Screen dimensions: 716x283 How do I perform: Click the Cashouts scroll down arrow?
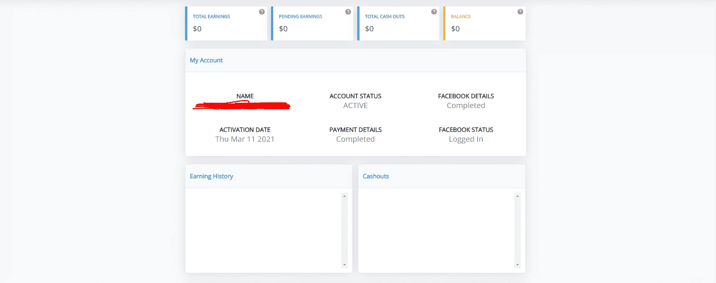tap(517, 265)
